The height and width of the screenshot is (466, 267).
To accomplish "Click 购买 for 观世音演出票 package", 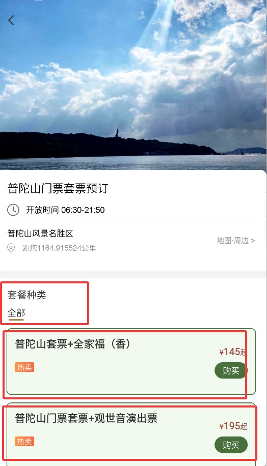I will pos(231,445).
